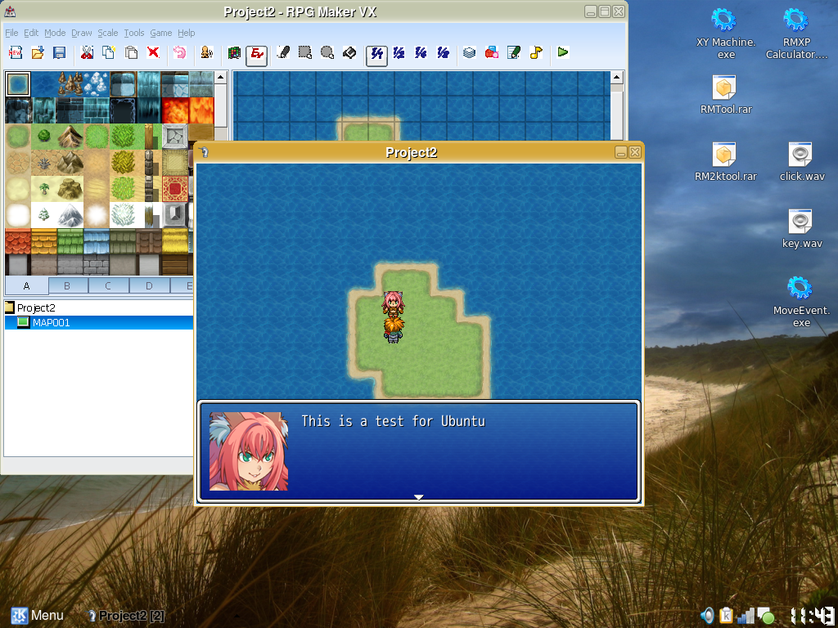This screenshot has width=838, height=628.
Task: Switch to Map editing mode icon
Action: point(234,52)
